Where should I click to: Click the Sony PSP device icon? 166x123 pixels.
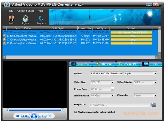coord(73,64)
